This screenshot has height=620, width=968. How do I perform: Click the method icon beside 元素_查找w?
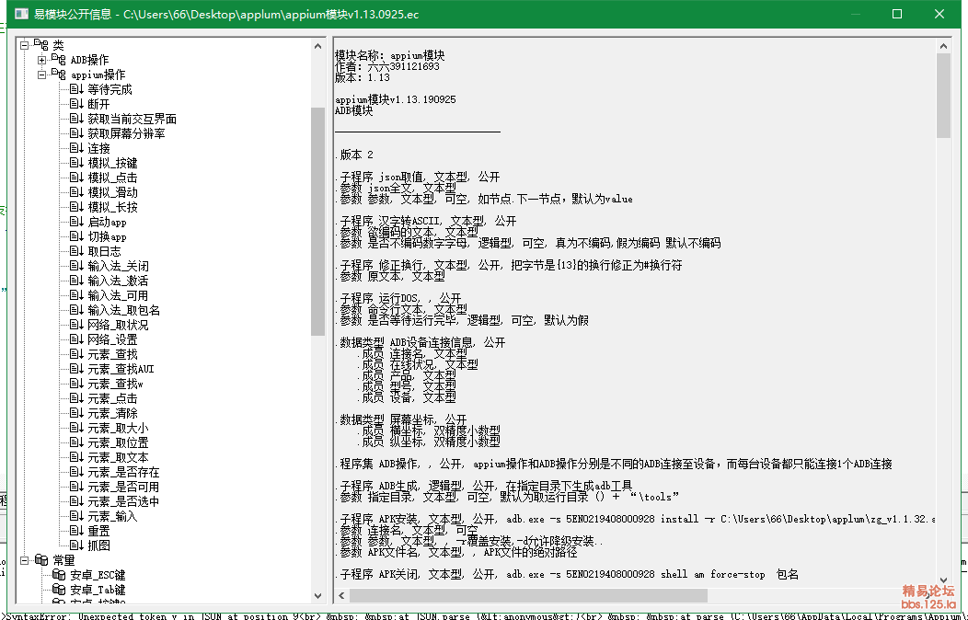76,384
